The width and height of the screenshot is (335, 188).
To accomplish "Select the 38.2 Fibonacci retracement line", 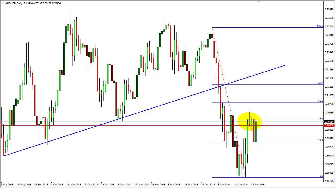I will (x=266, y=120).
